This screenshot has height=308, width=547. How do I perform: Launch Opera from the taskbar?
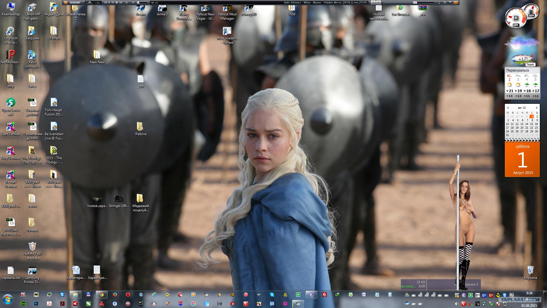tap(128, 295)
